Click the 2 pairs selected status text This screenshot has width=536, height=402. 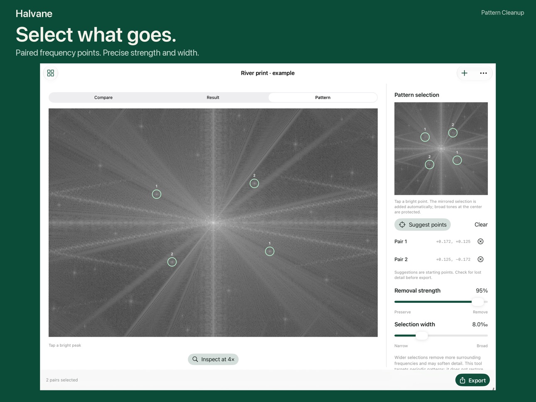(62, 380)
